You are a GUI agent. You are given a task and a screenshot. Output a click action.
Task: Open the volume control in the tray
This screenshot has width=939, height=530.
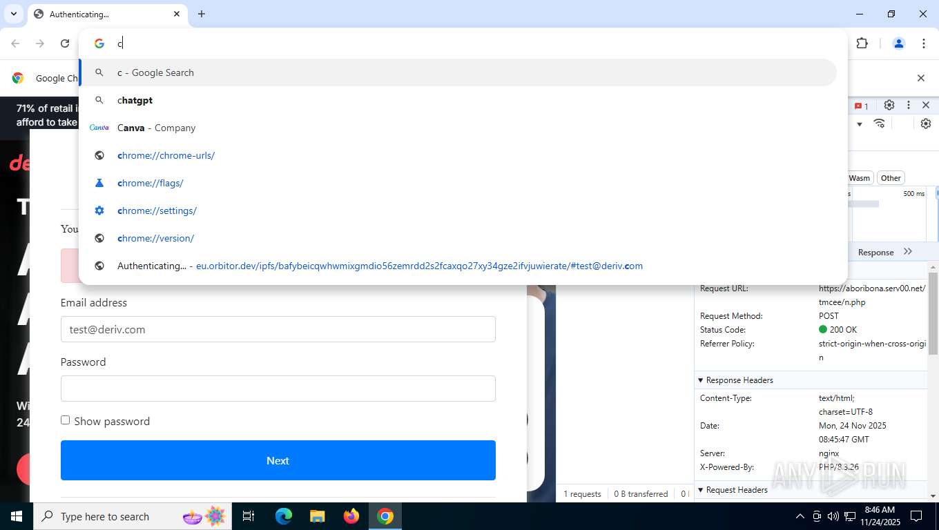[833, 516]
